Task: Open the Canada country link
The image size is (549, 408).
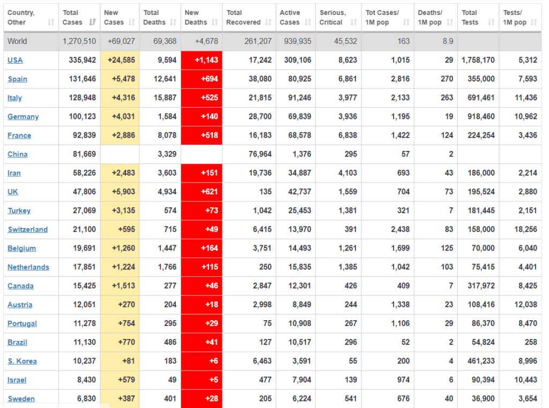Action: coord(21,286)
